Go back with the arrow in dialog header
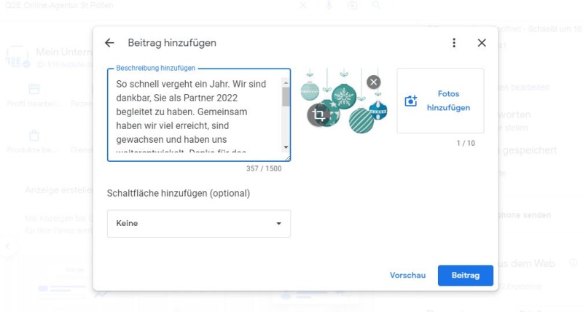 (109, 43)
